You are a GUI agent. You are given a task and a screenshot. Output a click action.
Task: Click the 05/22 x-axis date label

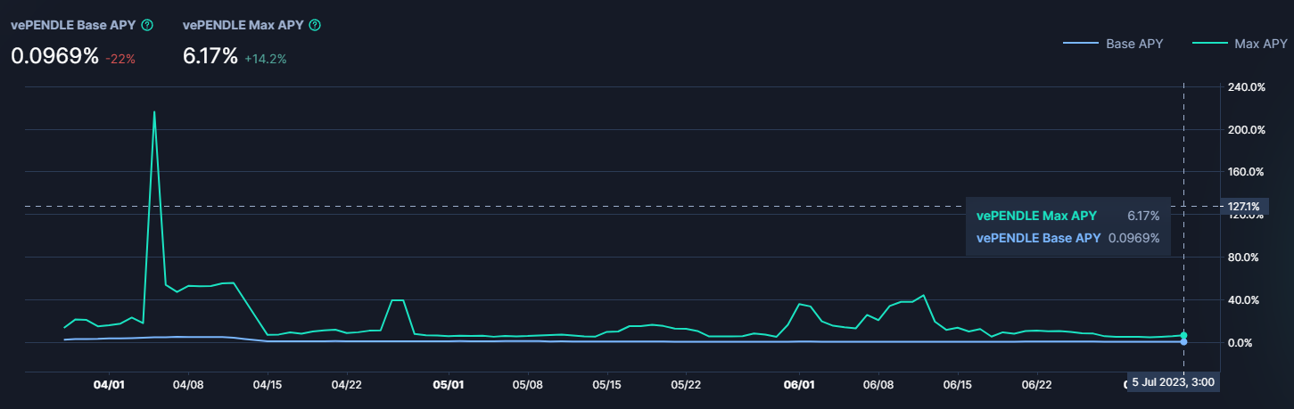click(x=685, y=385)
